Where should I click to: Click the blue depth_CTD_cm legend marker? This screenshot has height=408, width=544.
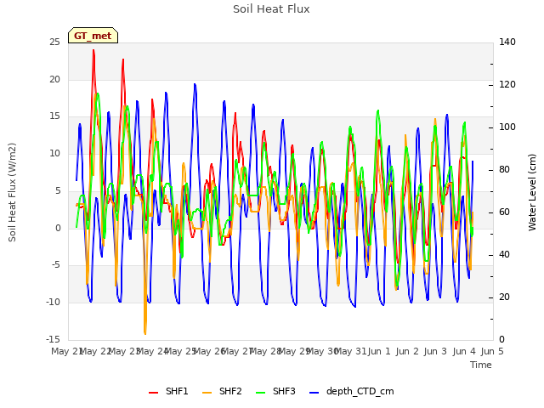(x=314, y=393)
